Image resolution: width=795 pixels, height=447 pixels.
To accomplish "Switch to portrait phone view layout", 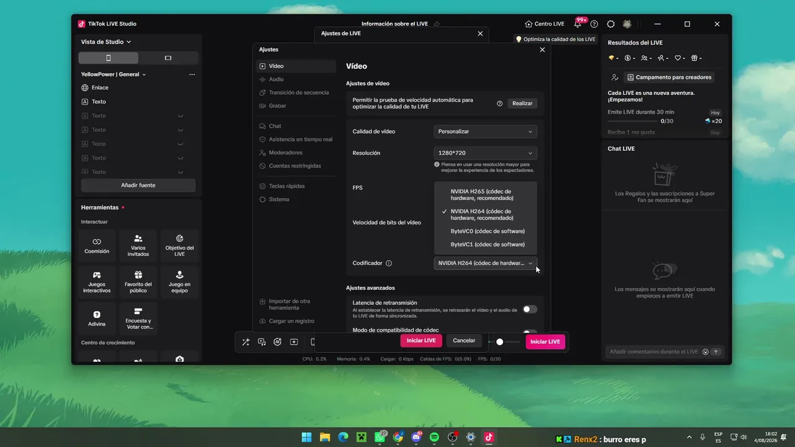I will [x=109, y=58].
